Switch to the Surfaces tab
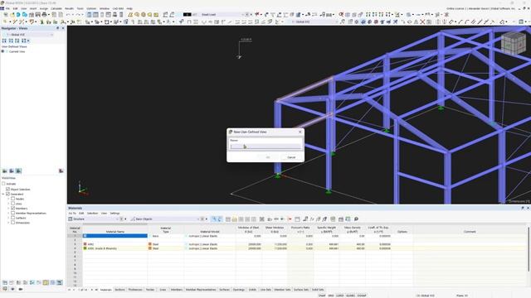This screenshot has width=531, height=298. [224, 290]
